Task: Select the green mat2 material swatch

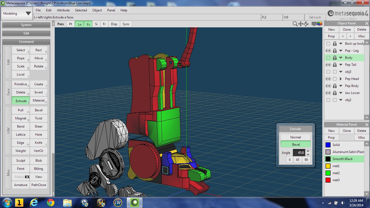Action: [328, 173]
